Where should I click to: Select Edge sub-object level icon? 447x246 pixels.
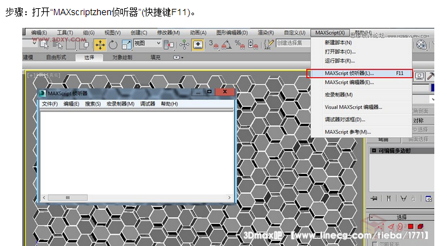coord(391,226)
